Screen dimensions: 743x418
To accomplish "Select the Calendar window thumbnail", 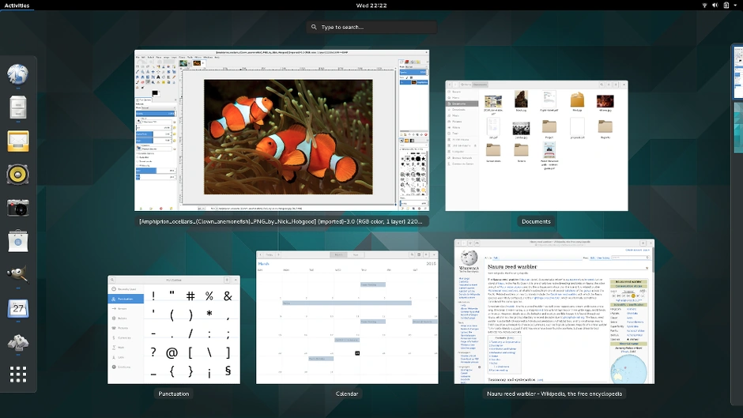I will coord(346,318).
